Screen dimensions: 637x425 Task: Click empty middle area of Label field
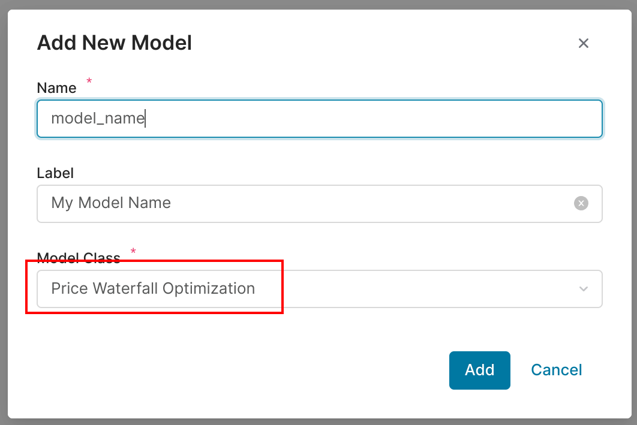click(360, 203)
